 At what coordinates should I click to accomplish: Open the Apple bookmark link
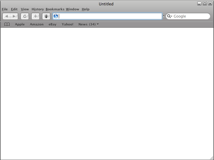[x=20, y=24]
